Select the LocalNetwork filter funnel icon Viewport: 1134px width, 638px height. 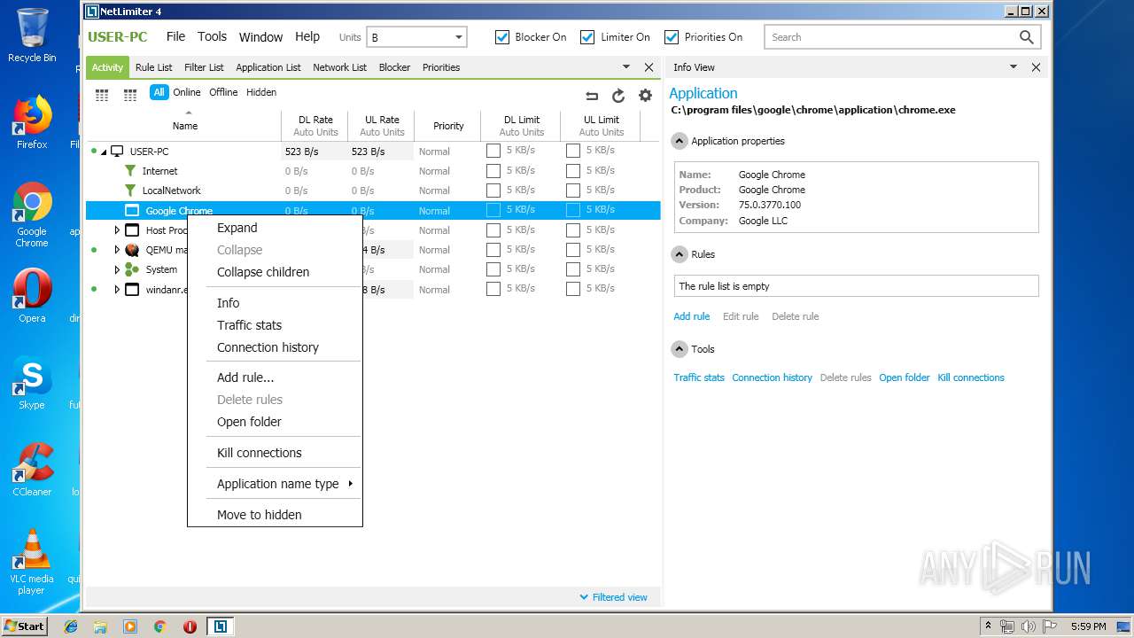coord(130,191)
